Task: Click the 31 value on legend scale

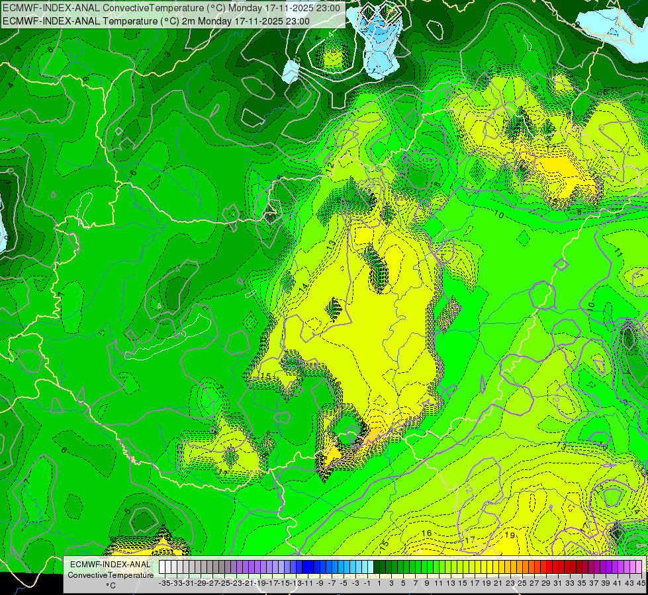Action: [x=558, y=583]
